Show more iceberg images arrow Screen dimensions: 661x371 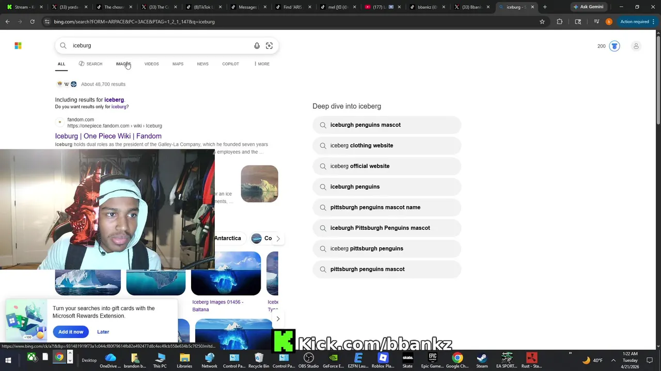click(x=278, y=319)
